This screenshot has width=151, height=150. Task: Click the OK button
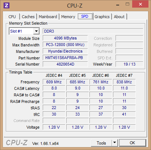click(x=133, y=143)
